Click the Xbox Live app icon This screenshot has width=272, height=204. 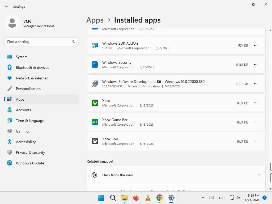click(x=95, y=141)
